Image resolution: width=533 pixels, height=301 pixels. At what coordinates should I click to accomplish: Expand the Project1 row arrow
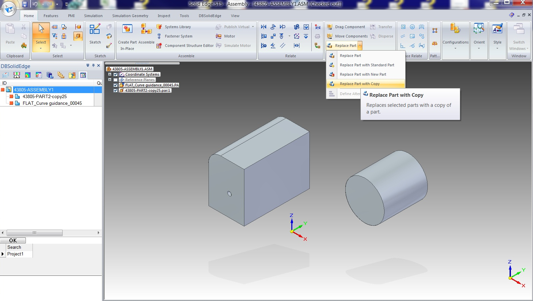(3, 254)
